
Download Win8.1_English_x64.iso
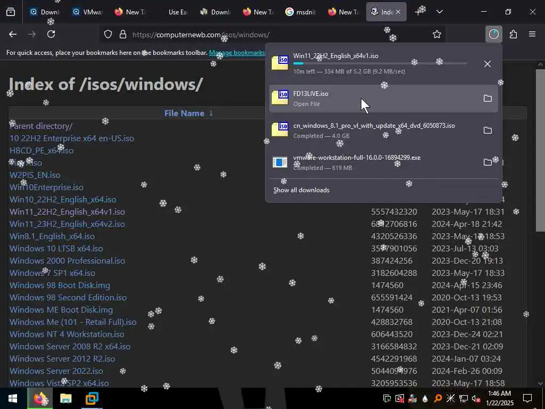[52, 236]
